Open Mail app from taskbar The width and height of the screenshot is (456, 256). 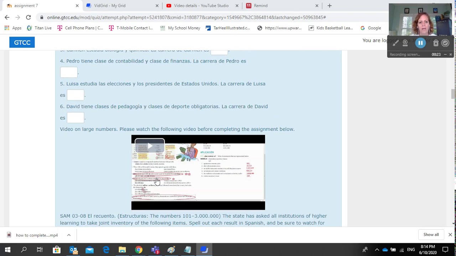pyautogui.click(x=89, y=250)
